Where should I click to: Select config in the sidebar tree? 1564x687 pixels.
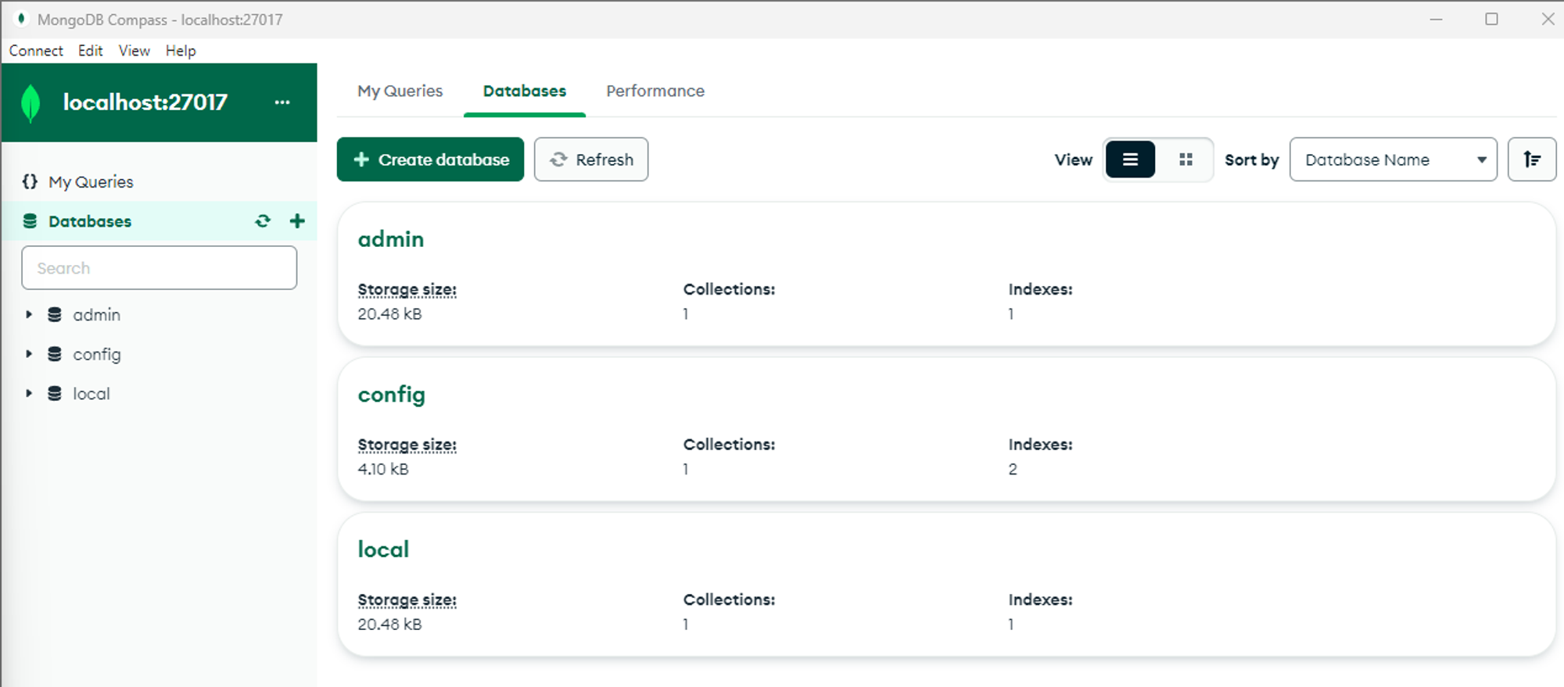(97, 354)
